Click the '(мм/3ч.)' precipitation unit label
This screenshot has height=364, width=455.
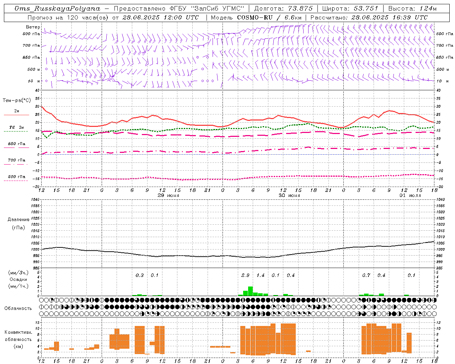pos(18,273)
